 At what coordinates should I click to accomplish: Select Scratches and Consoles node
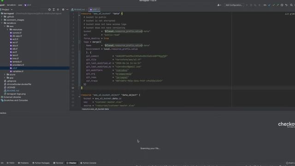(16, 101)
